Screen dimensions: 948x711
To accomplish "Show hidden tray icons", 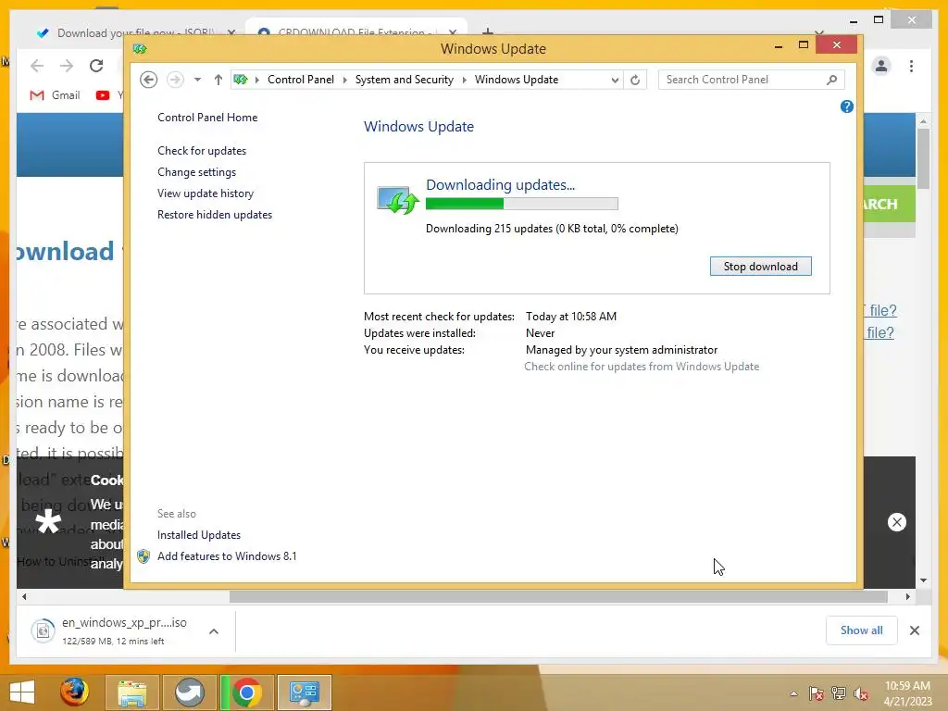I will 793,693.
